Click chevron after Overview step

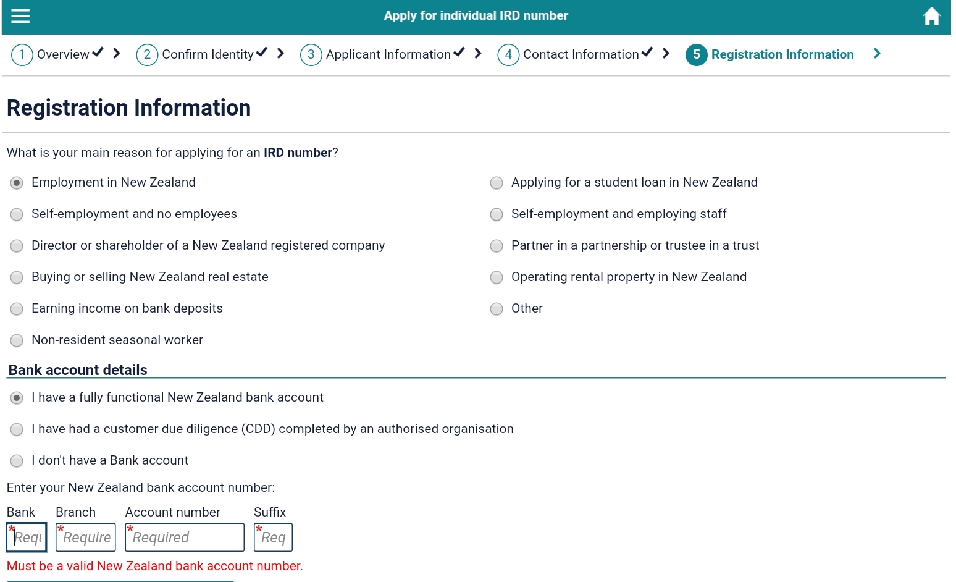click(x=117, y=54)
